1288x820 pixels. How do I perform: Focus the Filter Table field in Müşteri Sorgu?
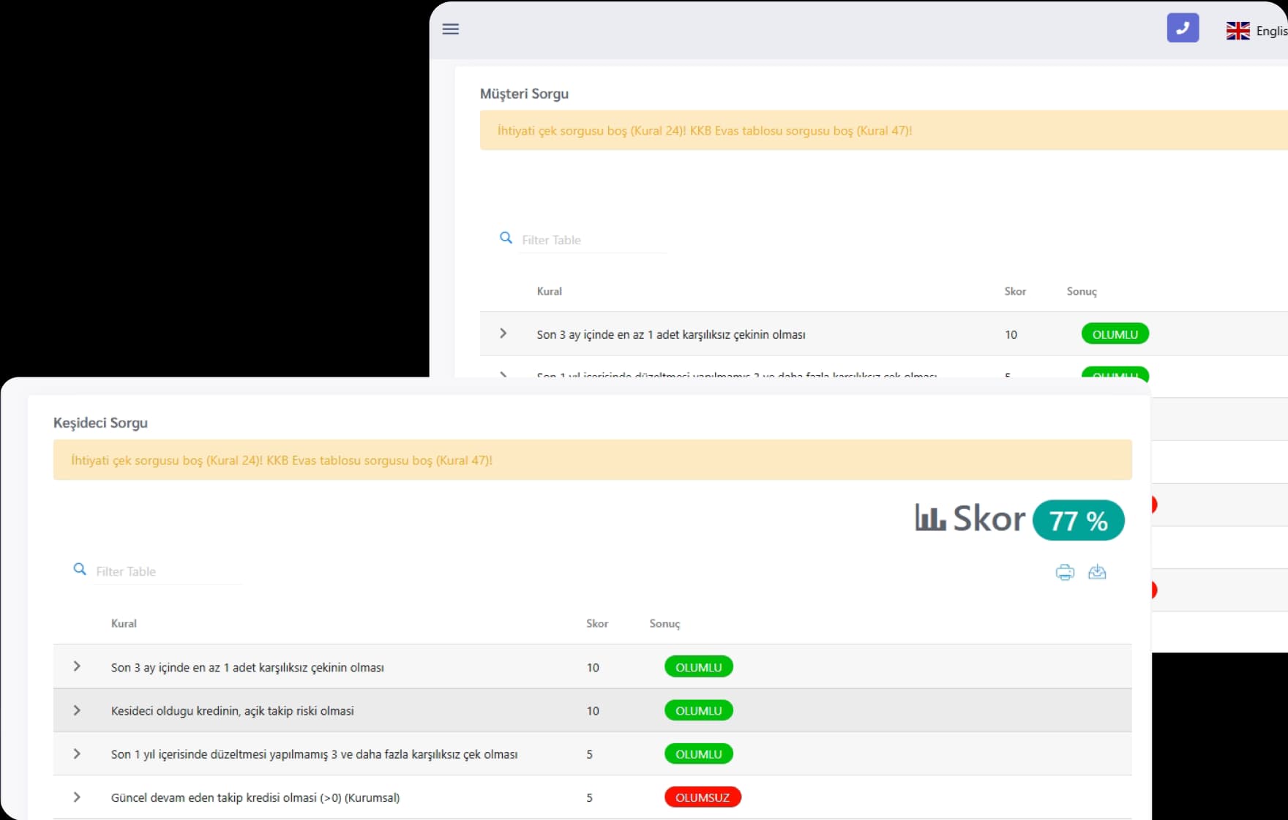[x=593, y=240]
